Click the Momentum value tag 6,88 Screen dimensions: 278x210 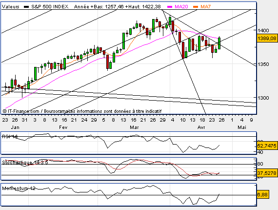(263, 194)
